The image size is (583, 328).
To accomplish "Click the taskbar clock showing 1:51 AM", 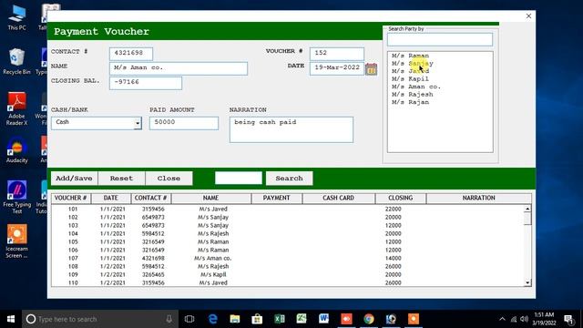I will tap(544, 319).
